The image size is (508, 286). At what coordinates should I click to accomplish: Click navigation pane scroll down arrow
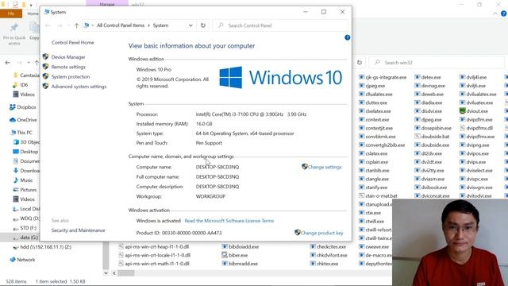(106, 273)
